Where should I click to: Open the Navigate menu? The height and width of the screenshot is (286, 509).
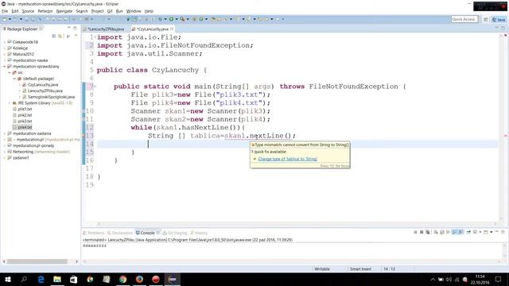[x=64, y=11]
